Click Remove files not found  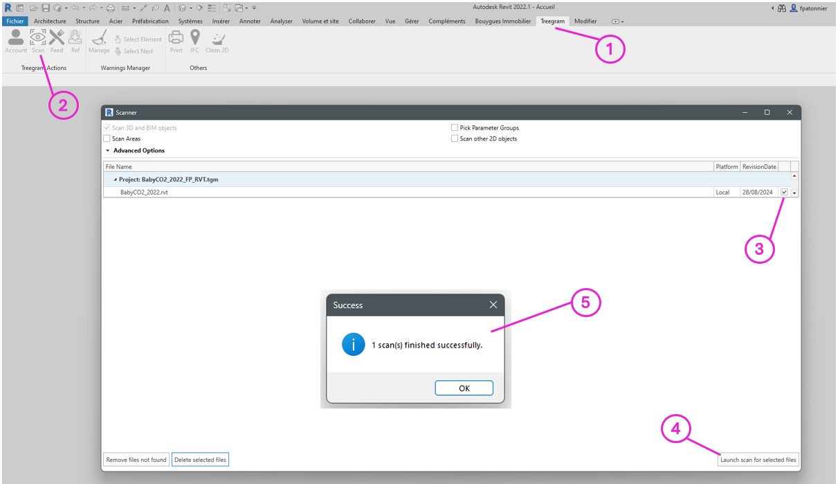[136, 459]
